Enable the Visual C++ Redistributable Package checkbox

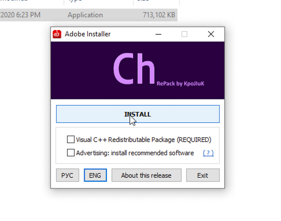click(70, 140)
